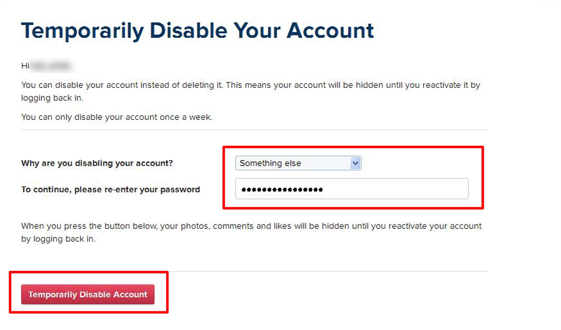
Task: Click the blurred username after "Hi"
Action: pos(51,66)
